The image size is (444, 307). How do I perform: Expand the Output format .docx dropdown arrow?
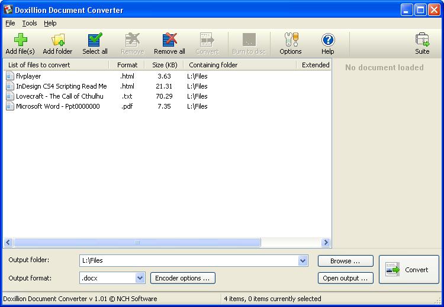[140, 278]
